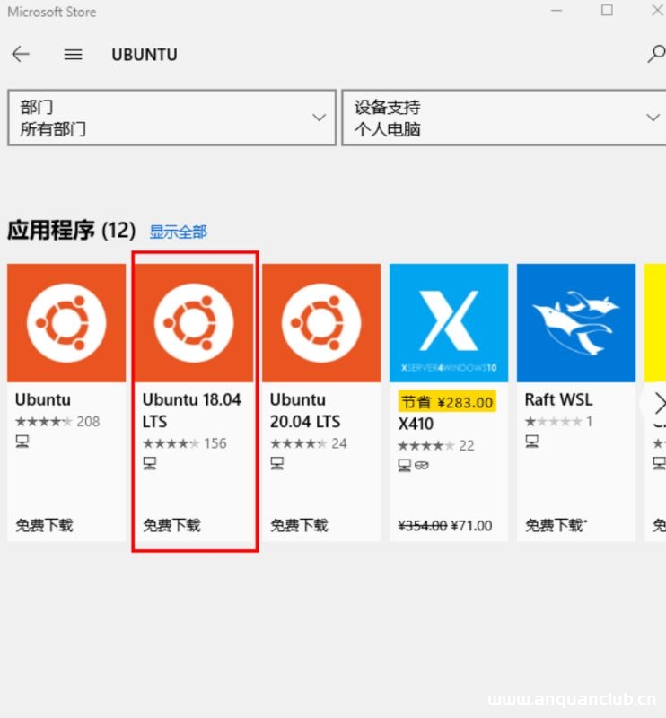Click the PC device icon under Ubuntu 18.04

point(149,463)
